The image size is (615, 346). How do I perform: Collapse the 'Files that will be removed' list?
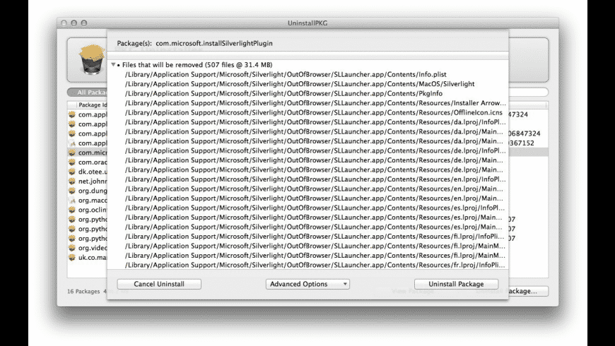[113, 65]
